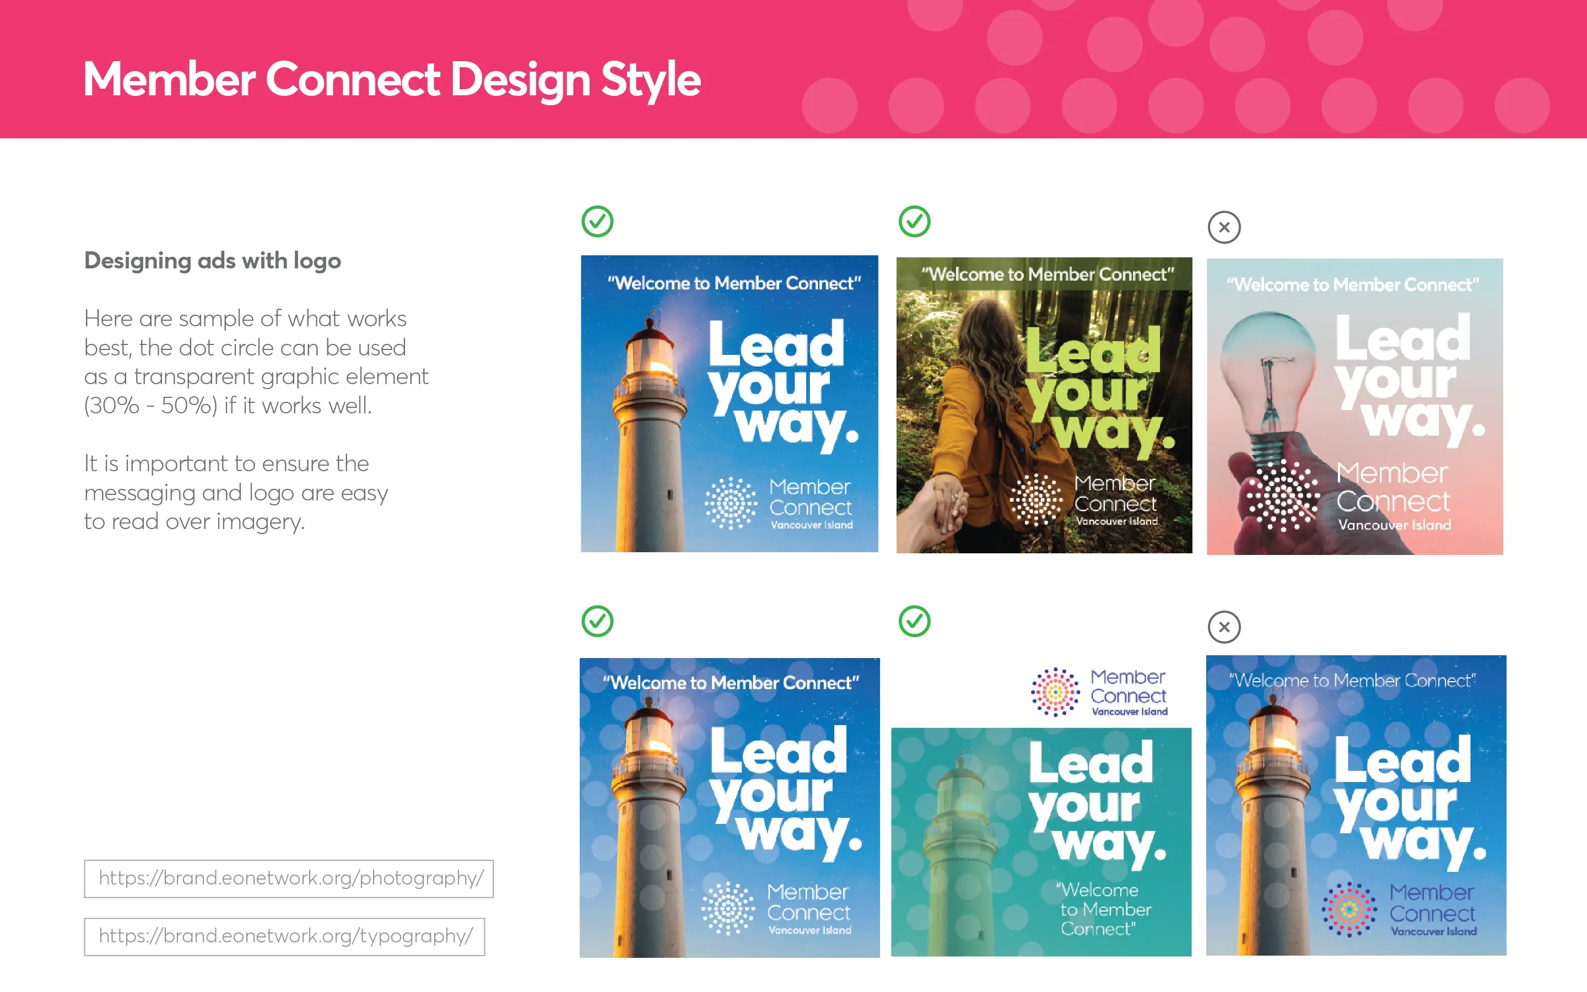Click green checkmark above teal lighthouse ad
The height and width of the screenshot is (992, 1587).
click(914, 621)
